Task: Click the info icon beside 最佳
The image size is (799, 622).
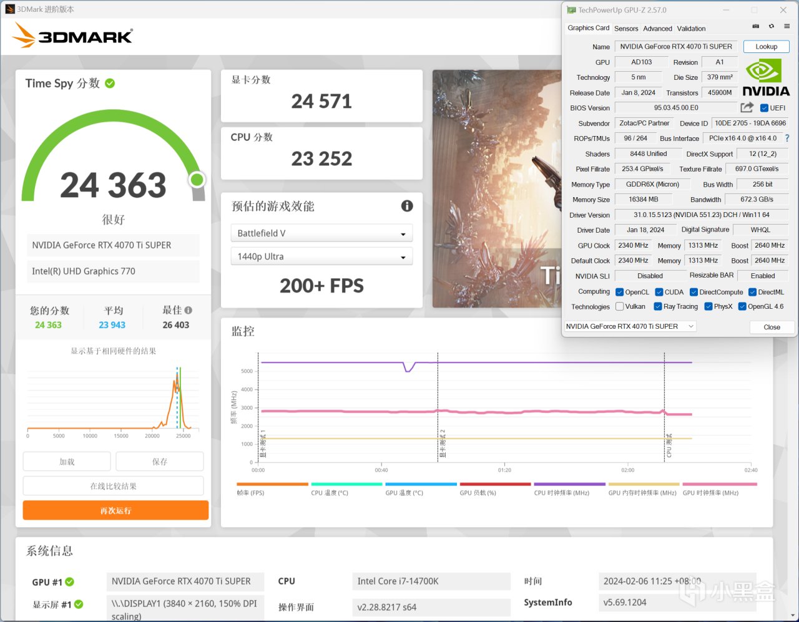Action: [x=189, y=310]
